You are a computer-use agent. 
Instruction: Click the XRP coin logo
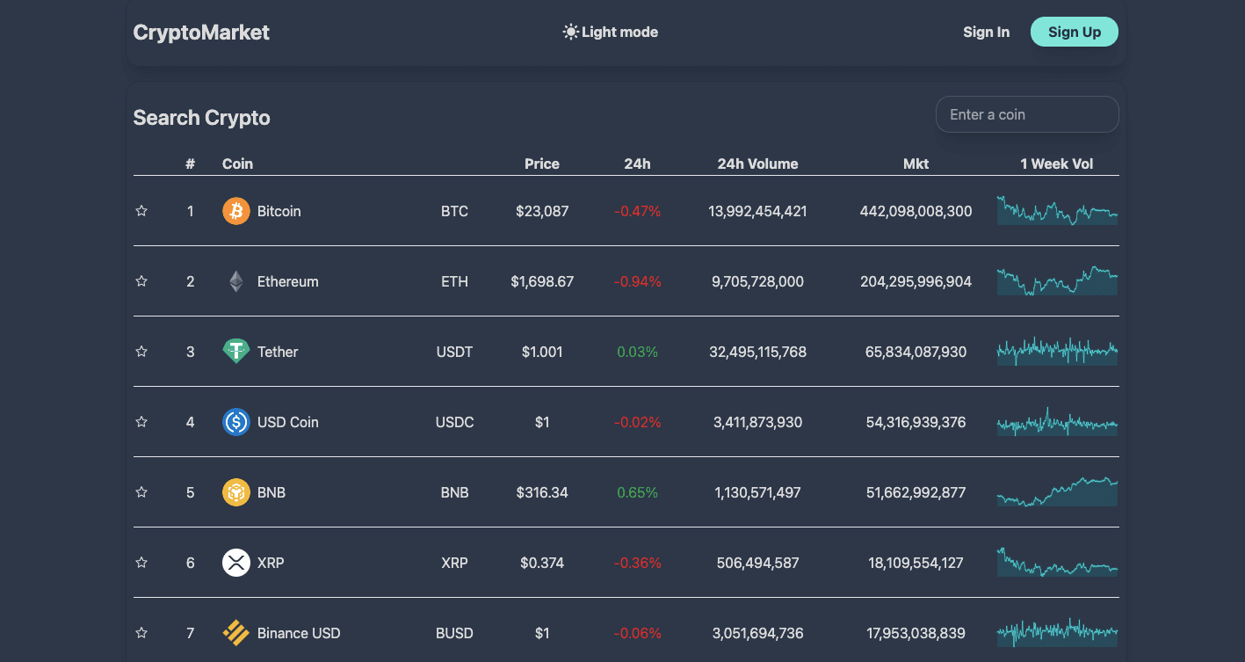point(236,563)
